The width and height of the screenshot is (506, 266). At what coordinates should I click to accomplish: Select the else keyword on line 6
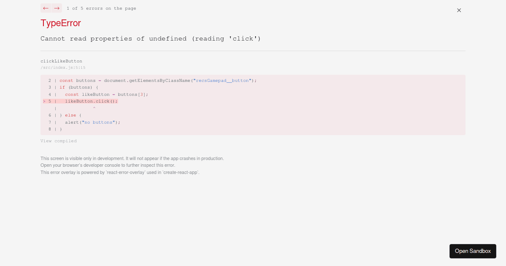[x=70, y=115]
